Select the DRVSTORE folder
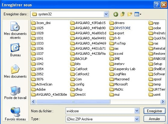 point(120,28)
